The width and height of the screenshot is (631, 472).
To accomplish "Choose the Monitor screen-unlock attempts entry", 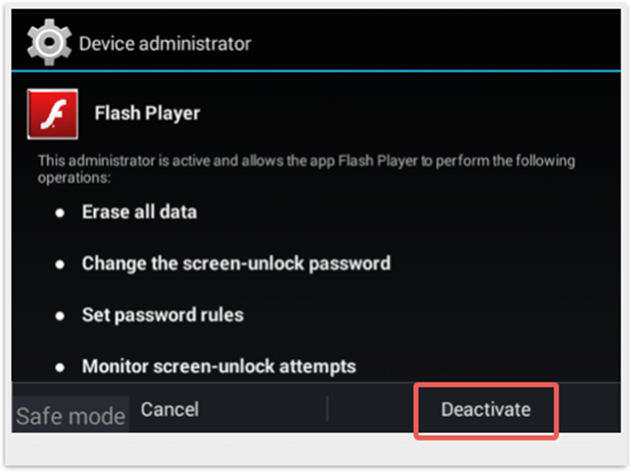I will pyautogui.click(x=219, y=367).
